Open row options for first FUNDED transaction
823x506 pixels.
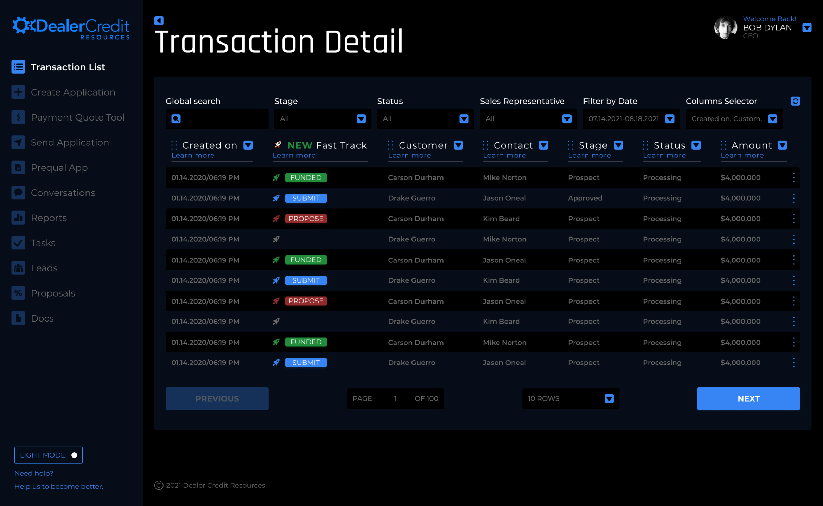tap(793, 178)
